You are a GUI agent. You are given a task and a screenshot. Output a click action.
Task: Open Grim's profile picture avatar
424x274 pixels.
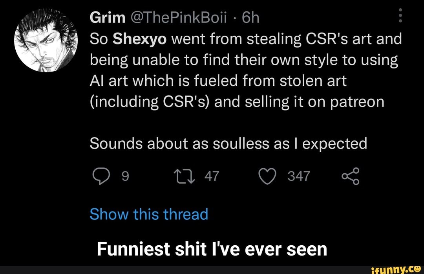click(46, 44)
